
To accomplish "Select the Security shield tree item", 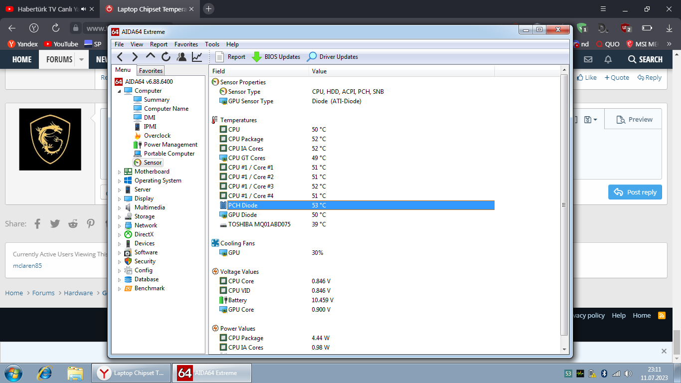I will pos(145,261).
